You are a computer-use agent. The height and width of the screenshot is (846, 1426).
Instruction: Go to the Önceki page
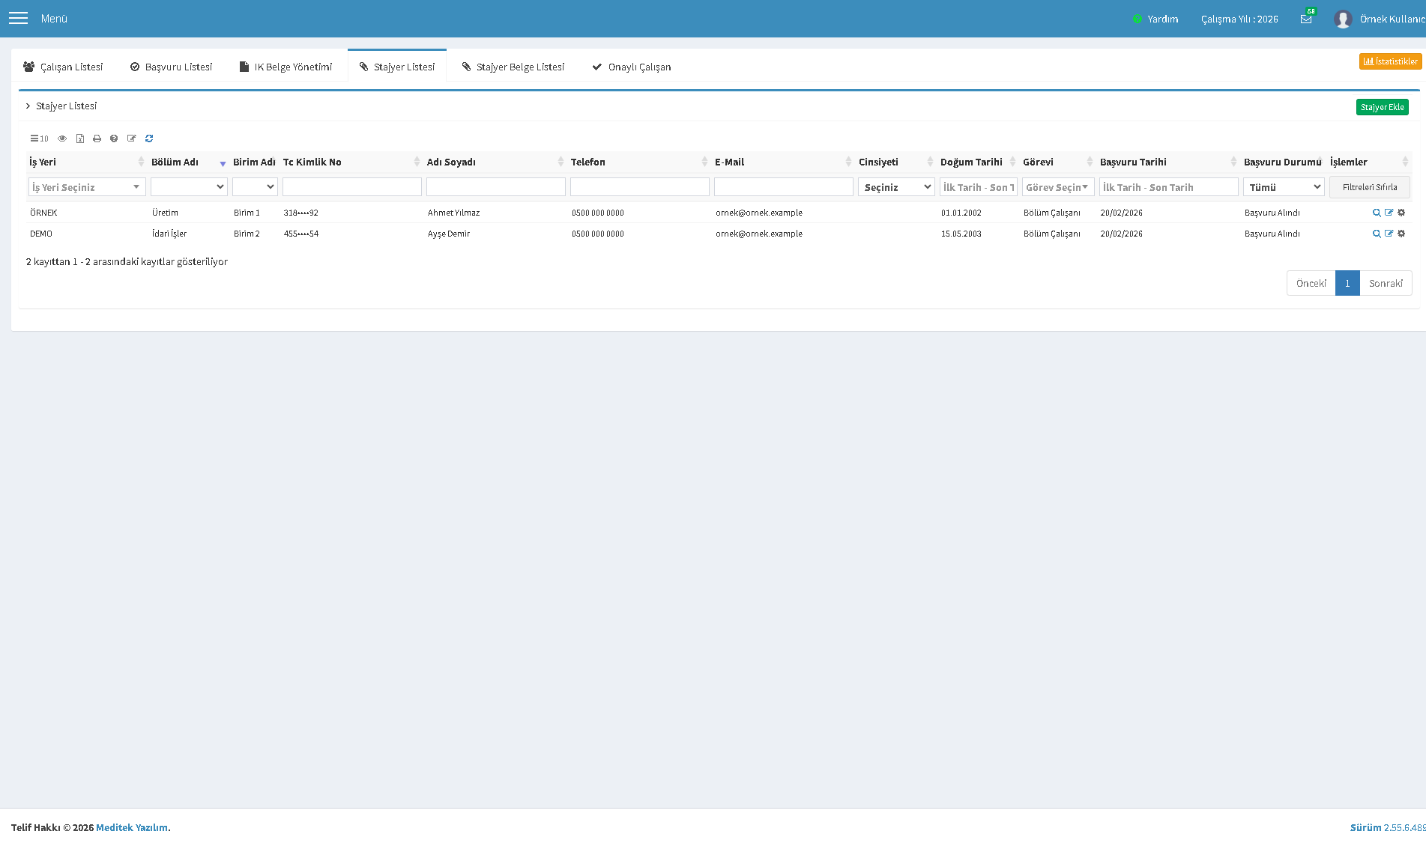coord(1311,283)
